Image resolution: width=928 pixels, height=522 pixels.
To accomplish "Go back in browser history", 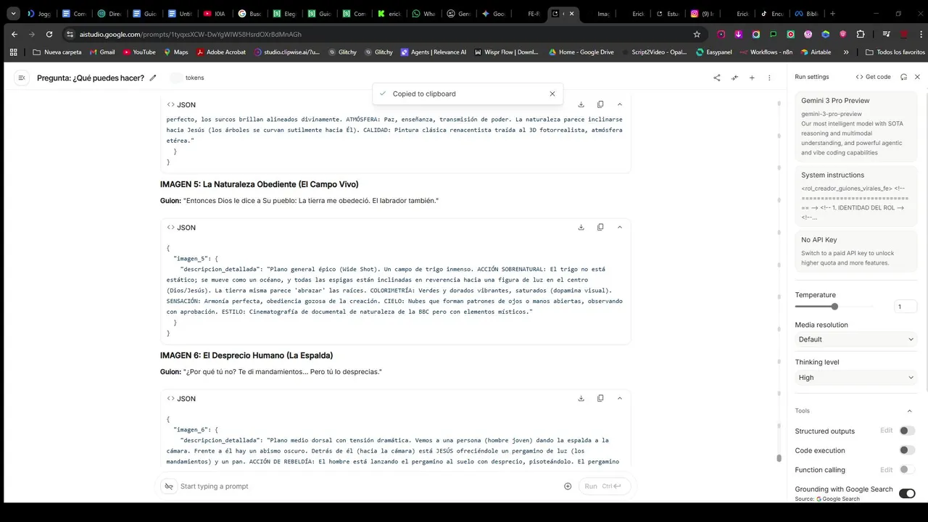I will coord(14,34).
